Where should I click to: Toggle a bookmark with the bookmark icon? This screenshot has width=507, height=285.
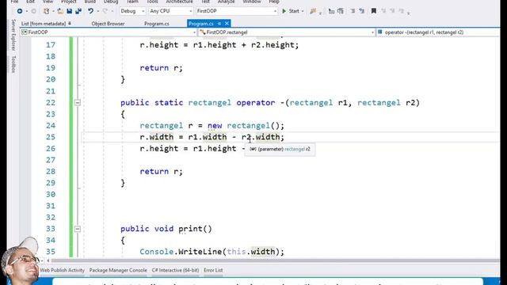[374, 11]
